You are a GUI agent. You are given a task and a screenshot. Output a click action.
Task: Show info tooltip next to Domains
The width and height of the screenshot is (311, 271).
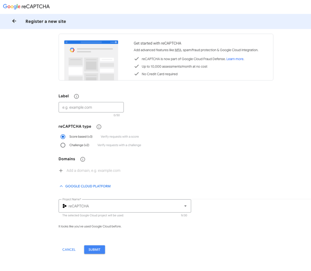[x=83, y=159]
